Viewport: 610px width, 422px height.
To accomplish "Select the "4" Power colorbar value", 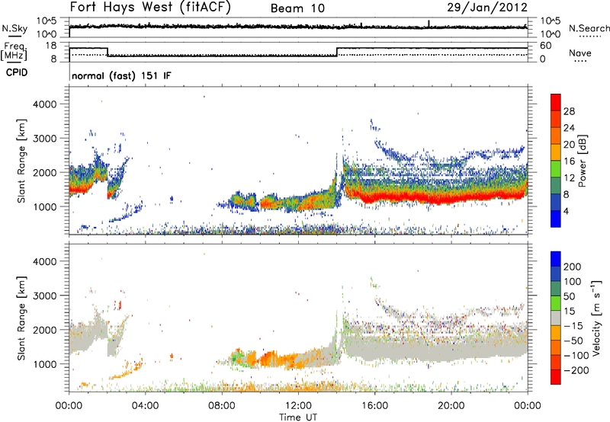I will coord(567,211).
